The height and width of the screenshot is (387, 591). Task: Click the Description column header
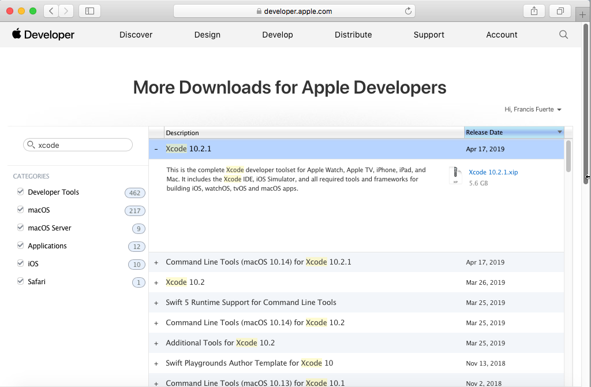point(315,133)
